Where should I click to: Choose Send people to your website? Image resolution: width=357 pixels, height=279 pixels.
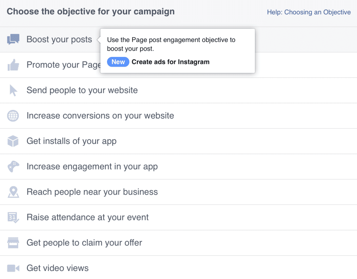point(82,90)
